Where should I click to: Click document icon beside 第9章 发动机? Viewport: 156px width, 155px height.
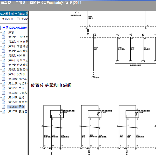[4, 74]
